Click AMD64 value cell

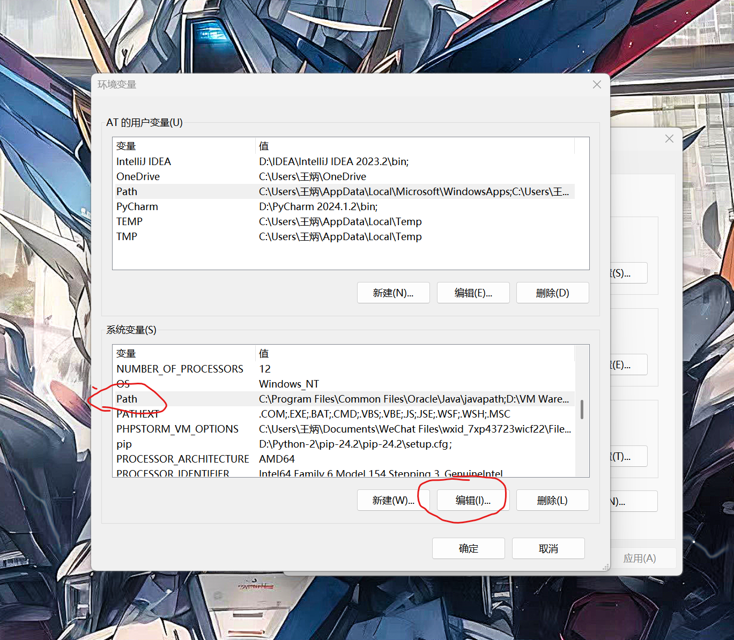point(277,459)
